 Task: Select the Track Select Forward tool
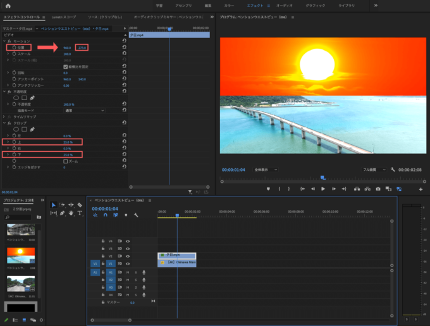(x=62, y=205)
